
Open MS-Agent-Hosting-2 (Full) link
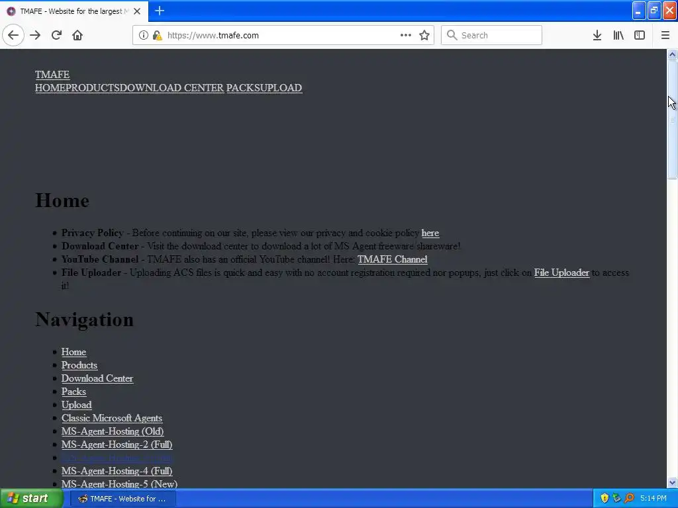click(x=117, y=444)
